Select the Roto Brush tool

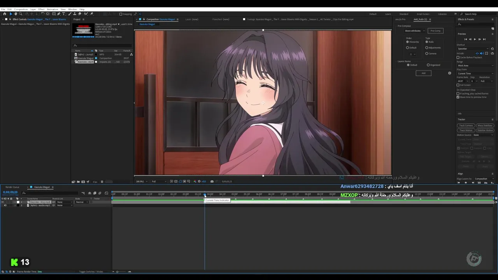click(86, 14)
